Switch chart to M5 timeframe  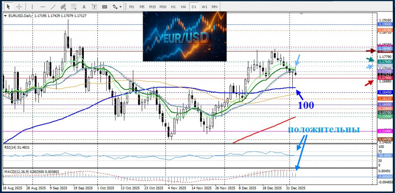142,7
